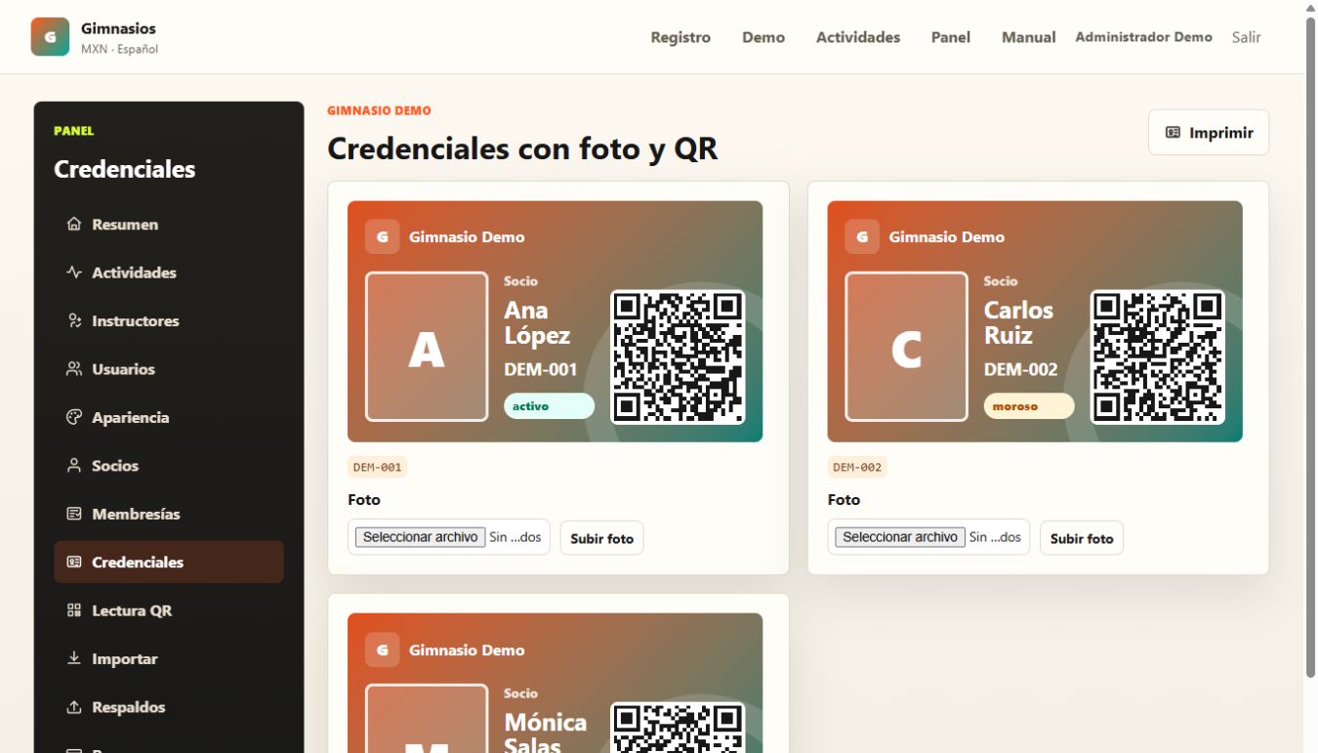
Task: Click the DEM-001 code tag below the card
Action: click(377, 467)
